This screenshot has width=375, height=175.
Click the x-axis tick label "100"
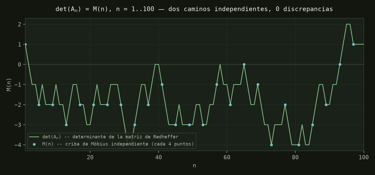364,157
